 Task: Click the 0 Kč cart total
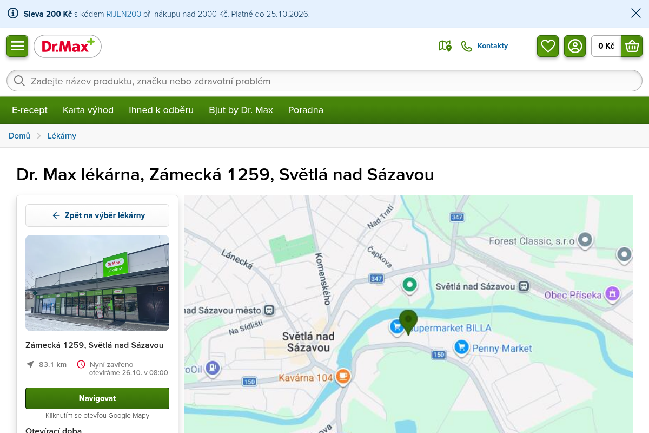click(x=606, y=46)
